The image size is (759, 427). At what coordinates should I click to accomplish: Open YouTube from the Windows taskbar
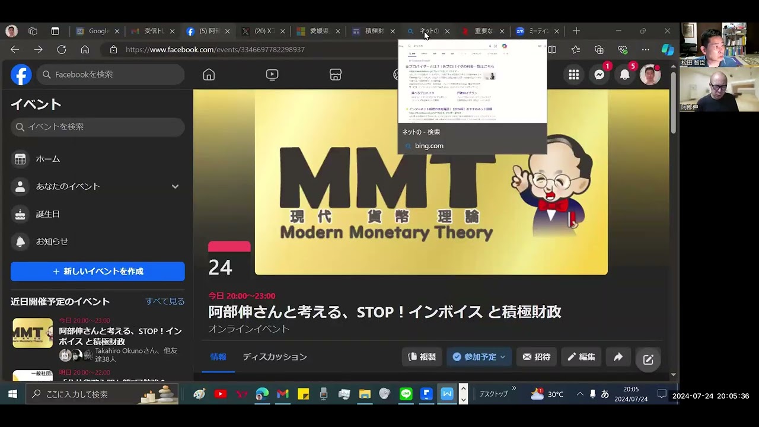[x=221, y=394]
